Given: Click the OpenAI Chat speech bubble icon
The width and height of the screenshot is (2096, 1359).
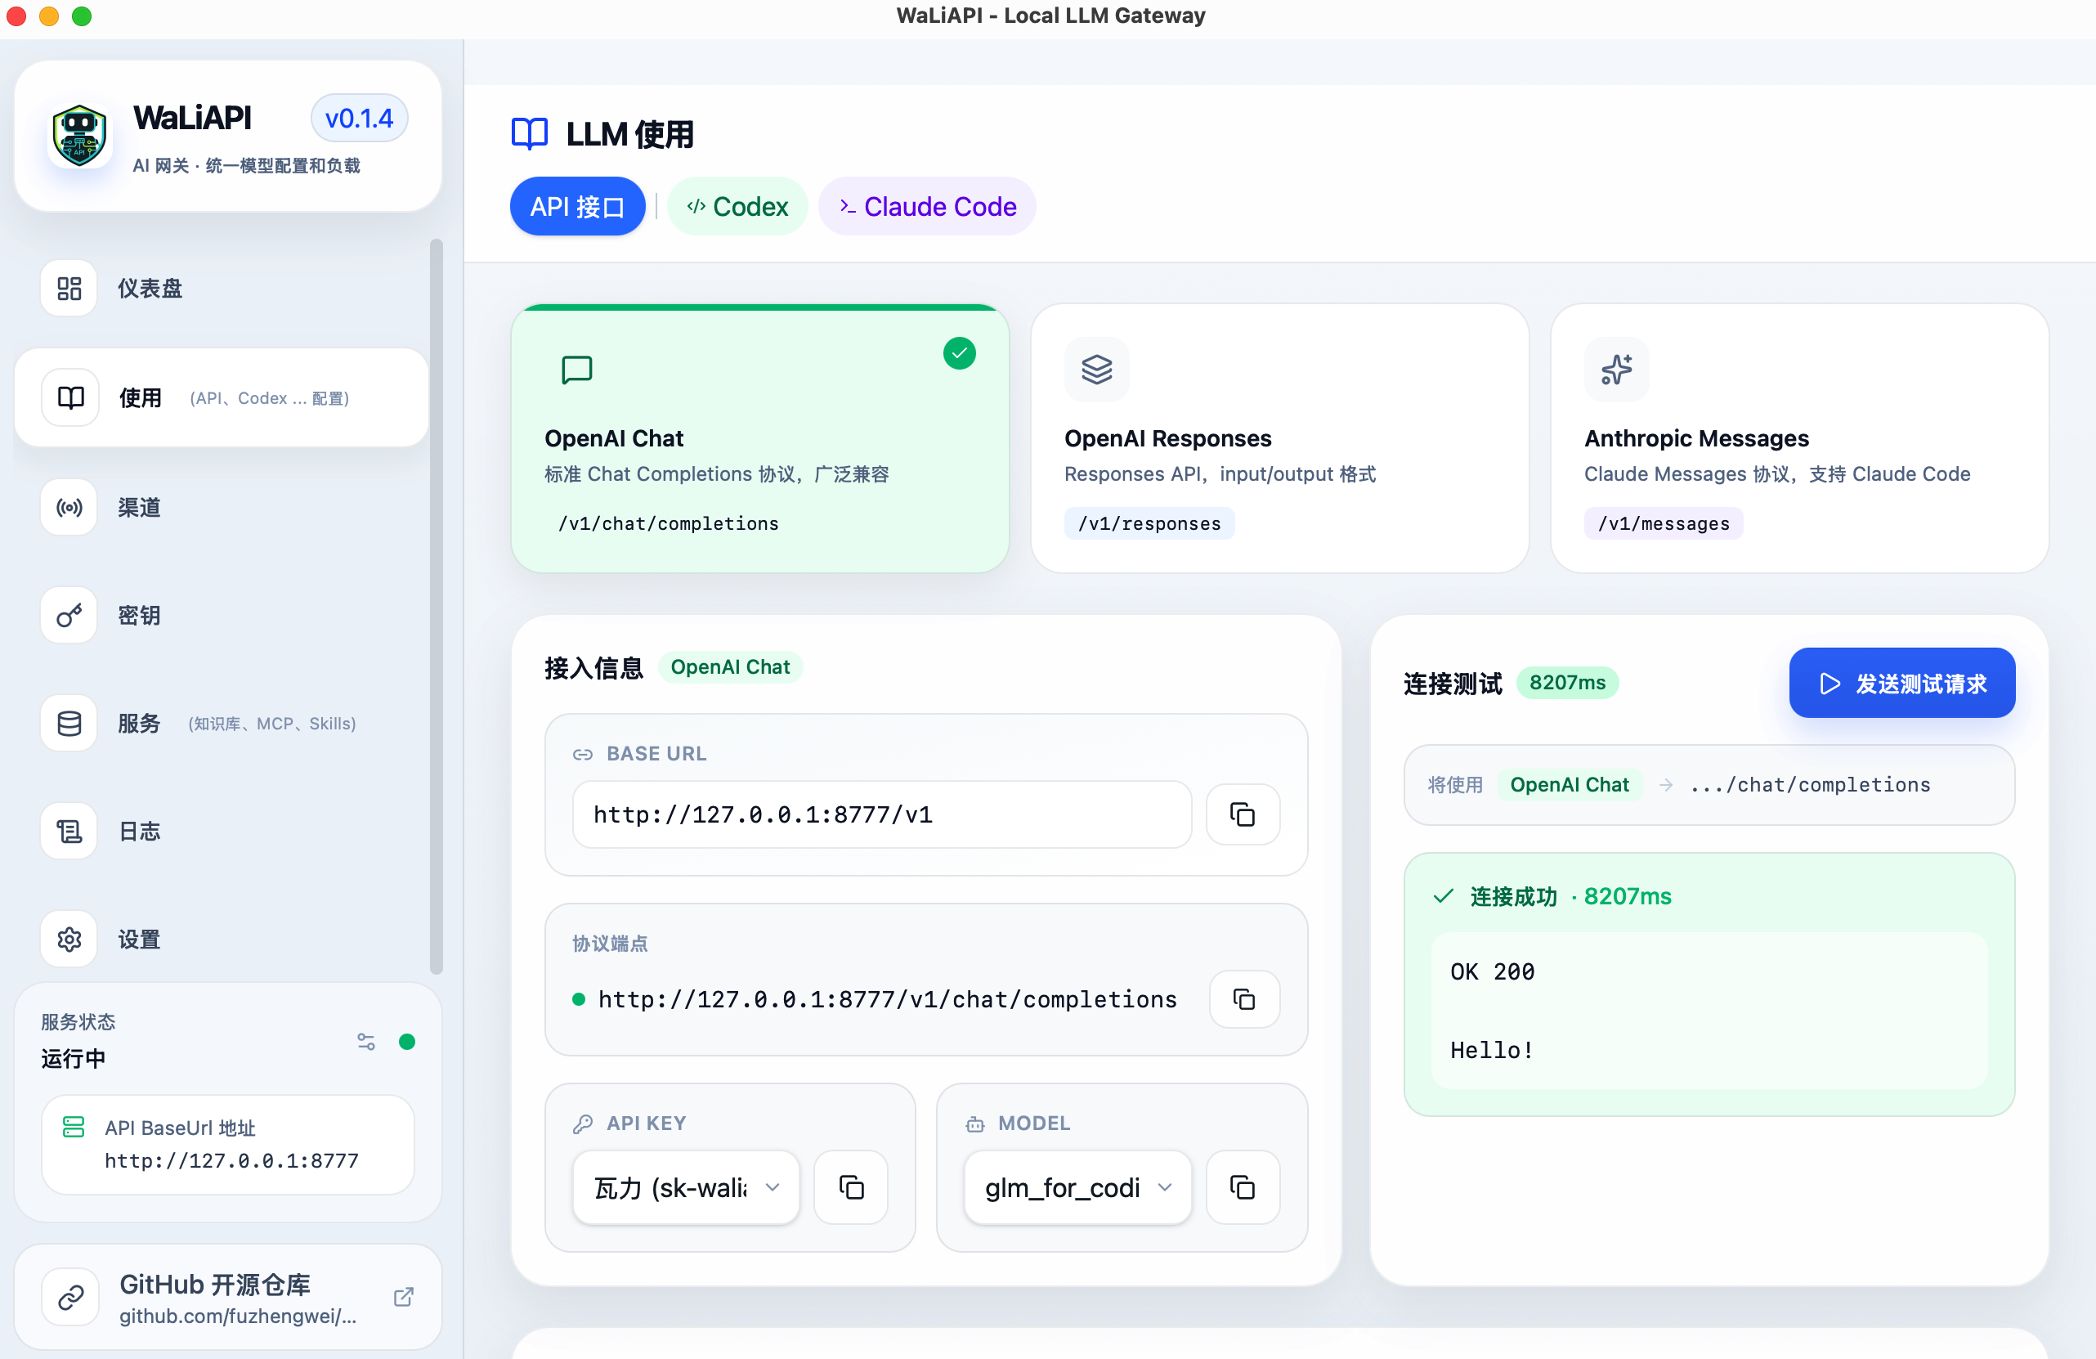Looking at the screenshot, I should coord(577,370).
